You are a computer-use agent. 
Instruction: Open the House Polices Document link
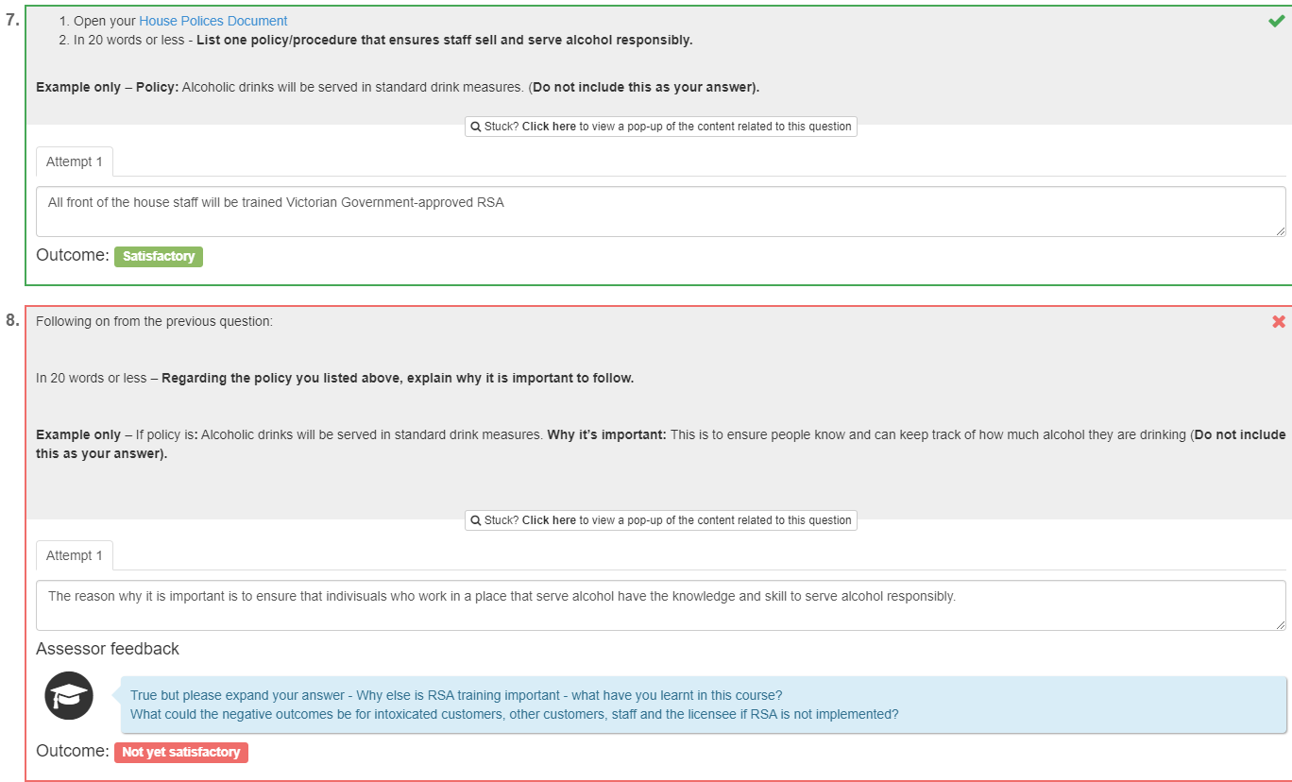pos(213,21)
